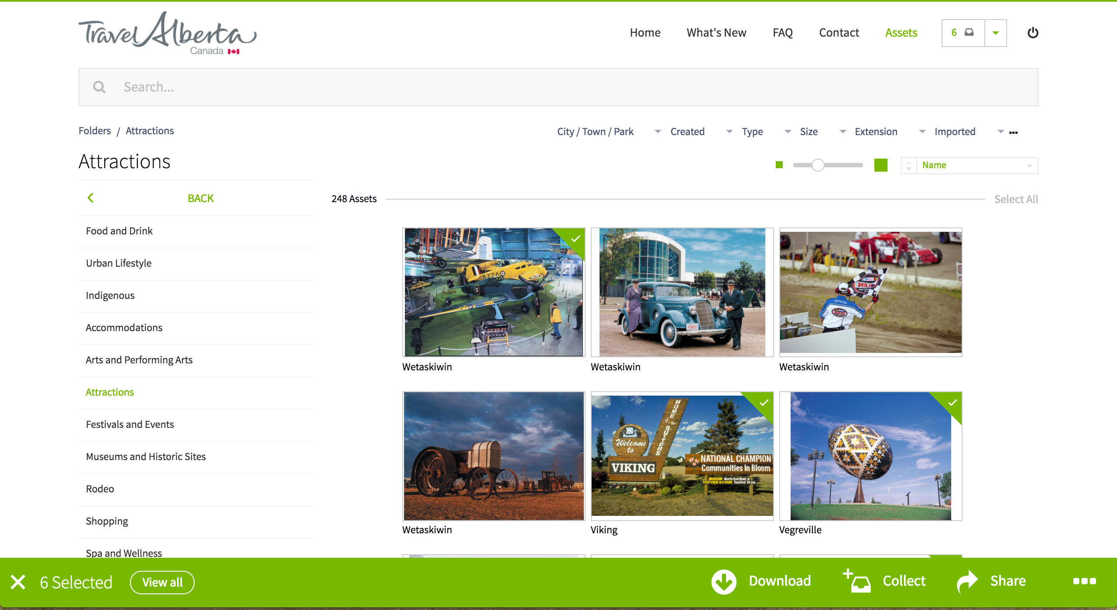Uncheck the Vegreville egg image
The height and width of the screenshot is (610, 1117).
click(x=953, y=402)
